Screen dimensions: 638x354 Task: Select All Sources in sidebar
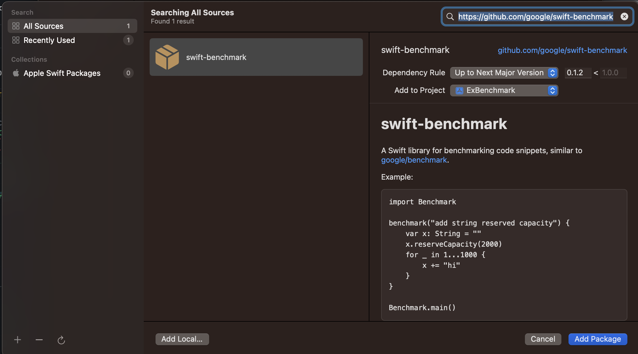pyautogui.click(x=44, y=26)
